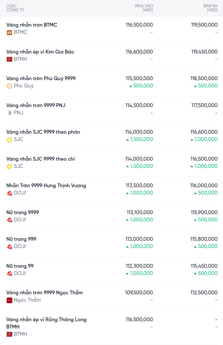Screen dimensions: 223x345
Task: Click the DOJI logo under Hưng Thịnh Vượng
Action: (x=9, y=193)
